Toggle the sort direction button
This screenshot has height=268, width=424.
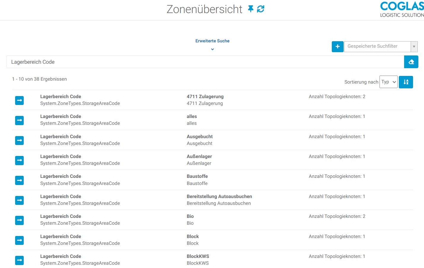coord(406,82)
